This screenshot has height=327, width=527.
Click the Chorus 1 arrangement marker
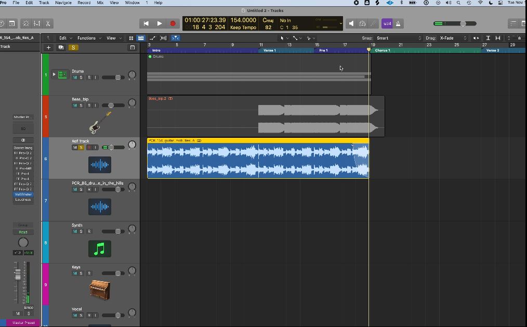click(x=383, y=50)
